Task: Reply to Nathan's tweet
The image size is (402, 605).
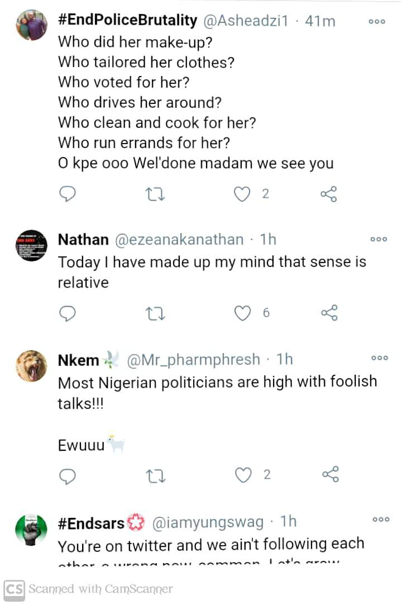Action: pos(68,313)
